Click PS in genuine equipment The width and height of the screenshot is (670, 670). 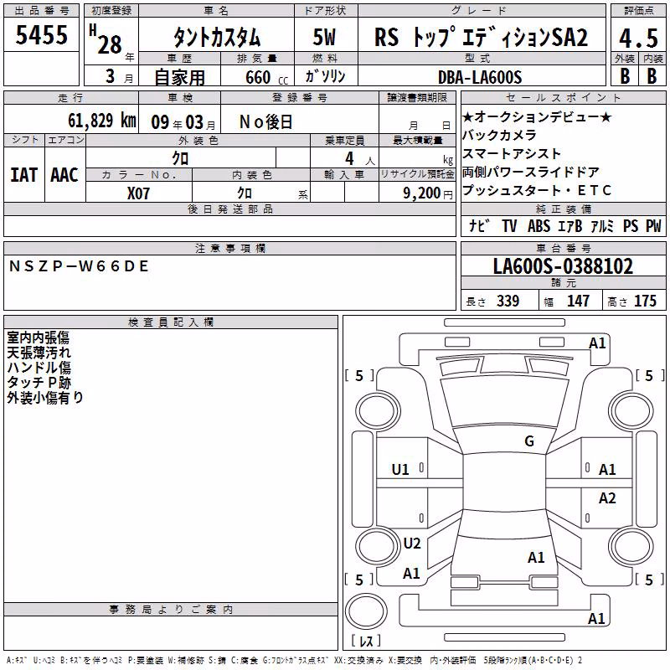point(631,225)
